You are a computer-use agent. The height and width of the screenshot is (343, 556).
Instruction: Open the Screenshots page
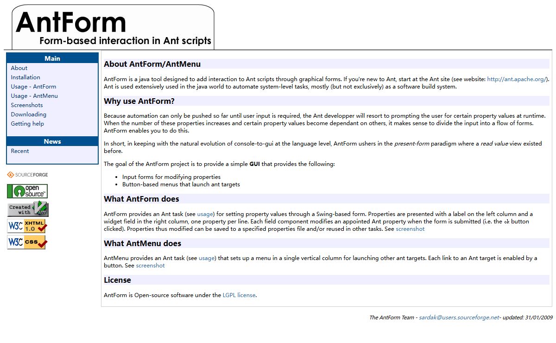click(x=26, y=105)
